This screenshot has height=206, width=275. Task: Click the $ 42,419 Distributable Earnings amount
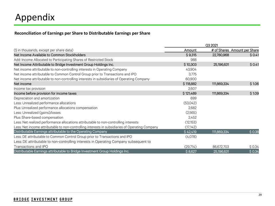(x=189, y=132)
